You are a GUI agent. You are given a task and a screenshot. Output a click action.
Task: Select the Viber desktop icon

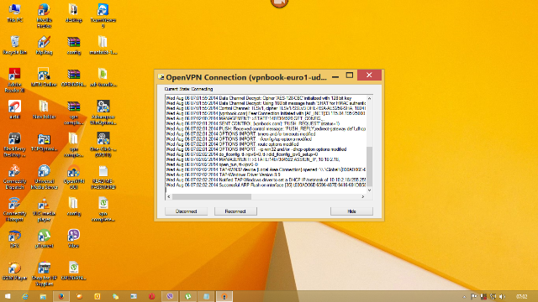pyautogui.click(x=73, y=238)
